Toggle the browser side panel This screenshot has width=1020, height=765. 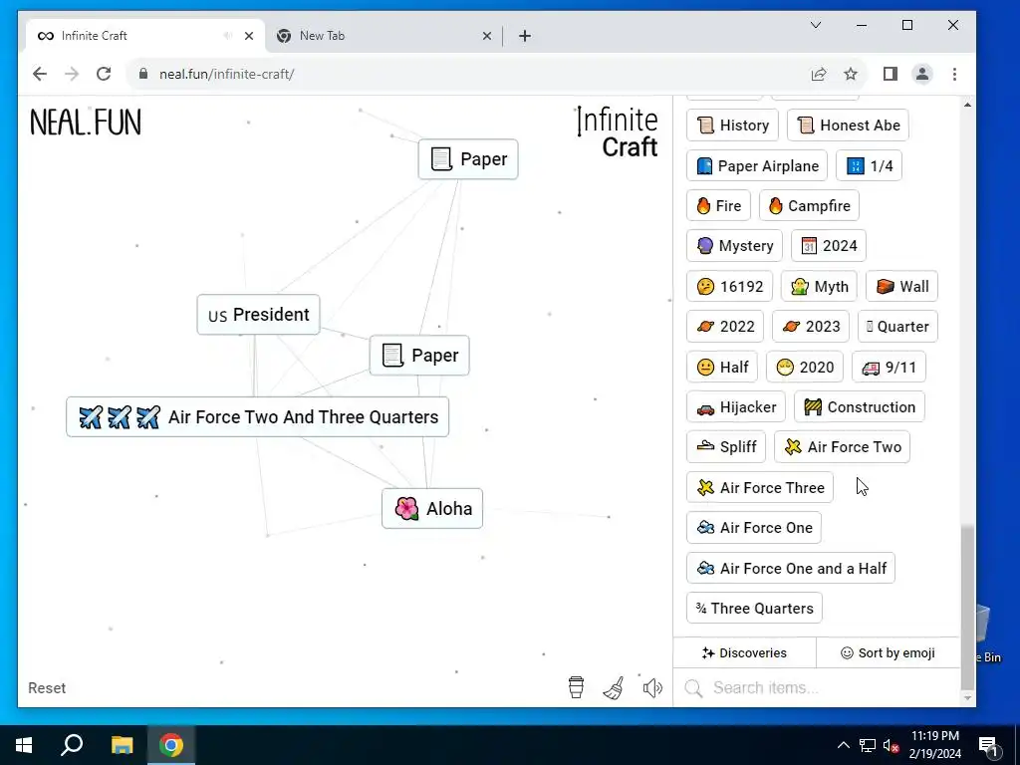pyautogui.click(x=890, y=74)
